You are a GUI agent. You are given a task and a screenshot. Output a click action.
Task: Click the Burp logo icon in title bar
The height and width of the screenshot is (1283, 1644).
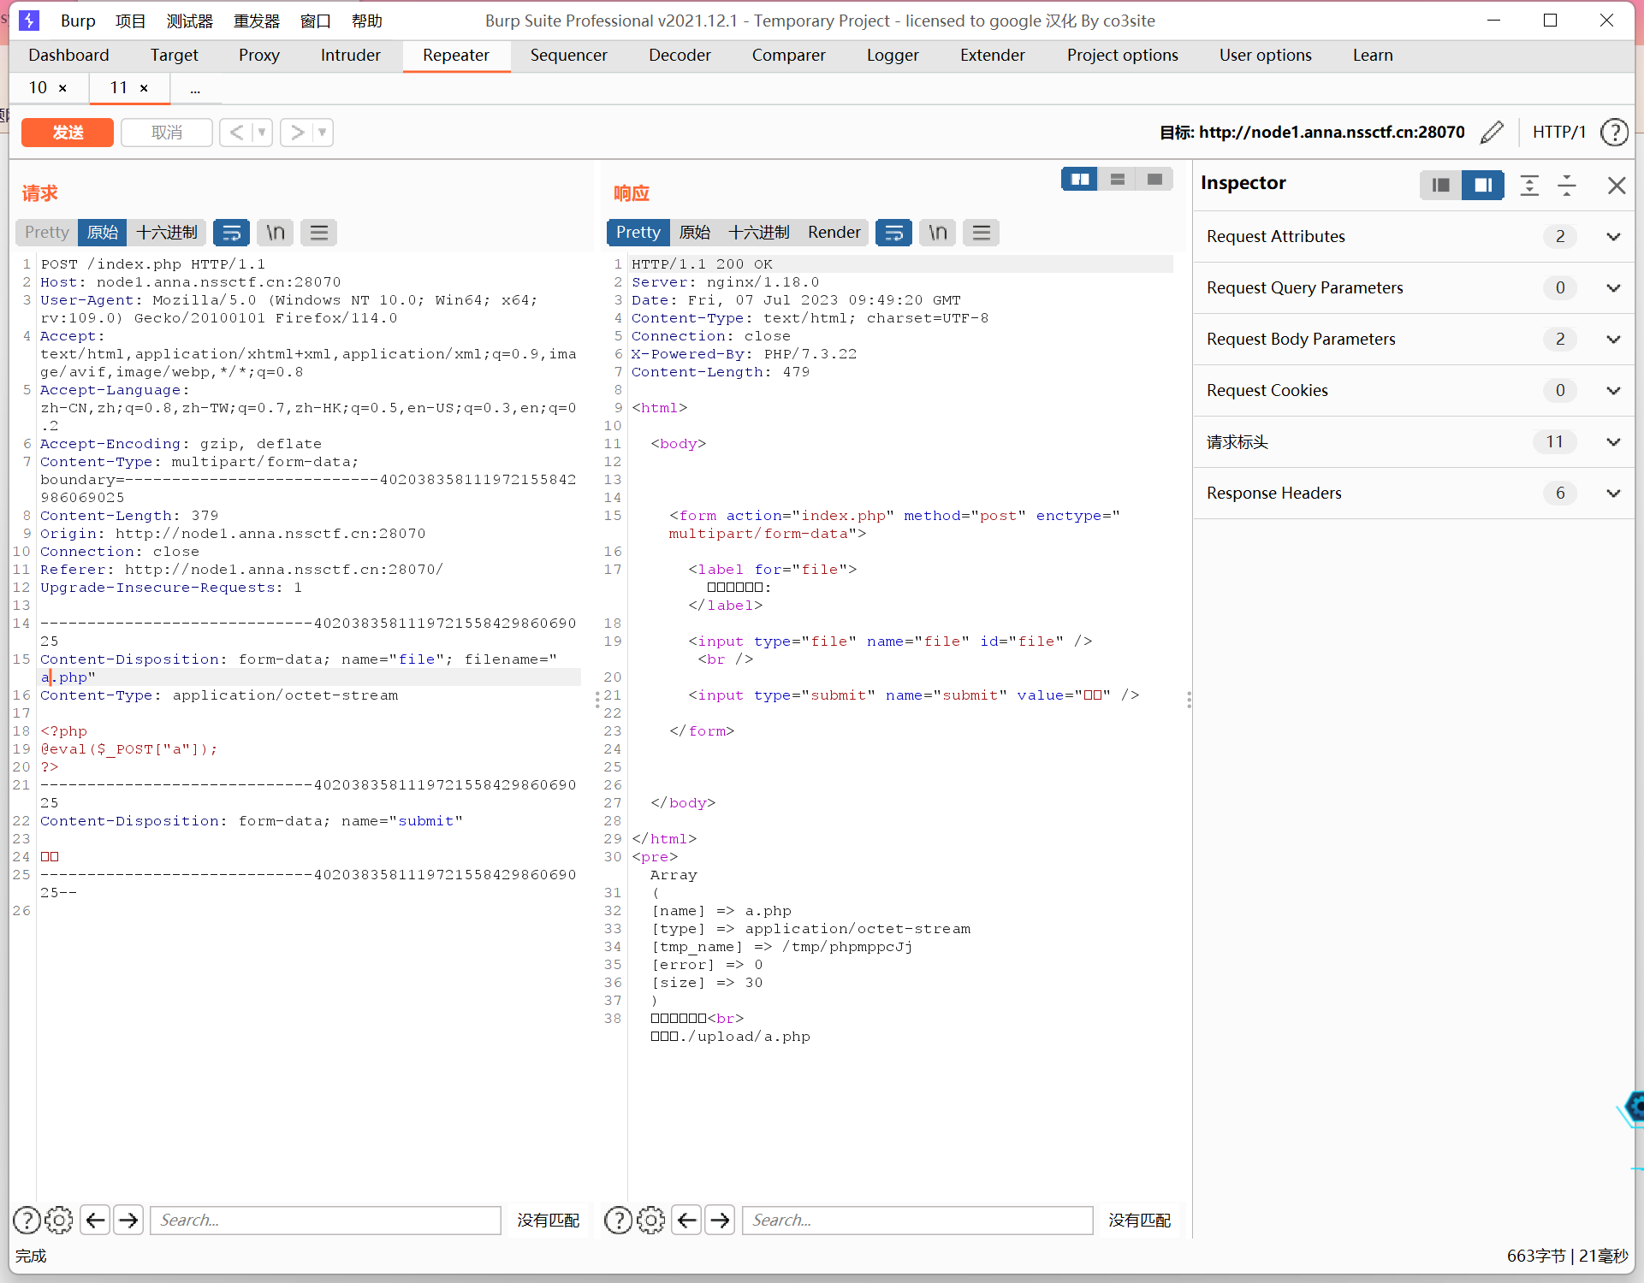point(29,21)
